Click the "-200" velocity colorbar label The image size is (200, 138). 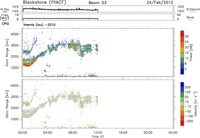click(x=189, y=121)
